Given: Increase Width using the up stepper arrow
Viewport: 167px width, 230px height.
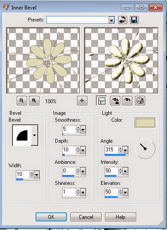Looking at the screenshot, I should 32,173.
